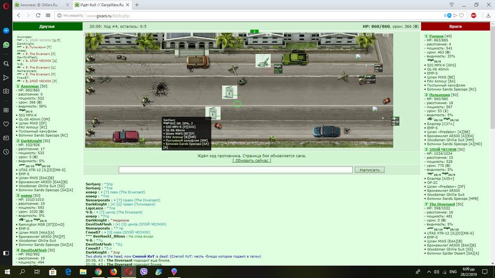This screenshot has height=278, width=495.
Task: Bookmark this page with the heart icon
Action: [x=461, y=15]
